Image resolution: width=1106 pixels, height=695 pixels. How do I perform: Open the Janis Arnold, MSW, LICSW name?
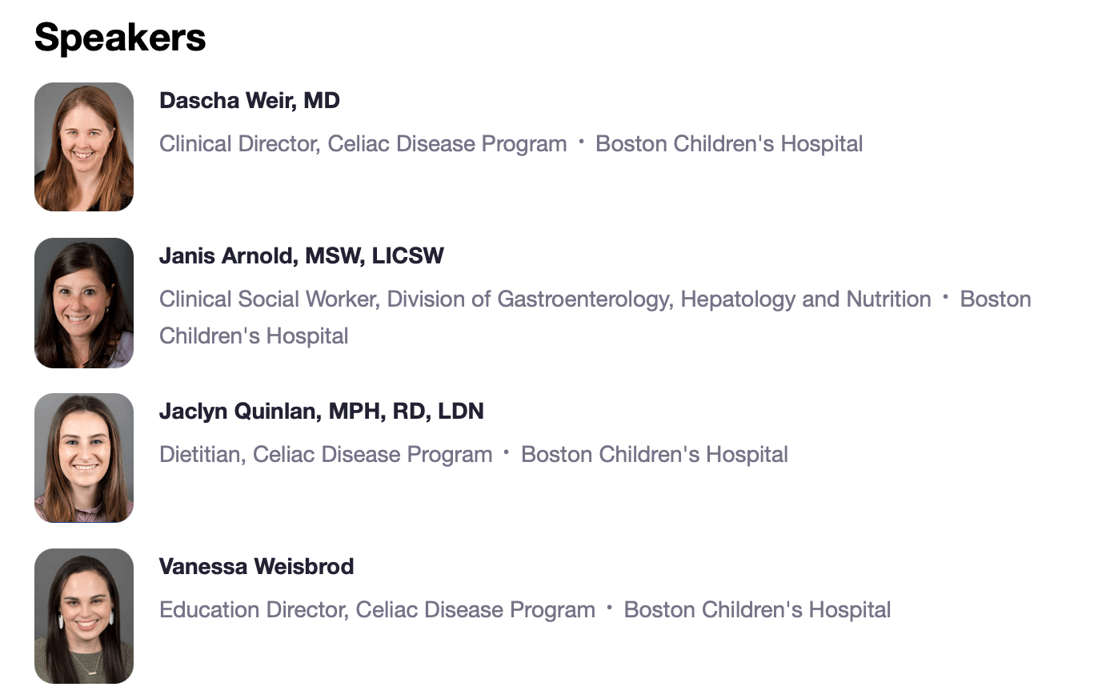302,256
